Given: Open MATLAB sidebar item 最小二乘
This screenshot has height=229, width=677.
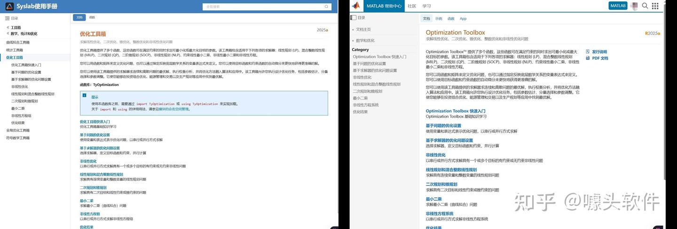Looking at the screenshot, I should pos(361,98).
